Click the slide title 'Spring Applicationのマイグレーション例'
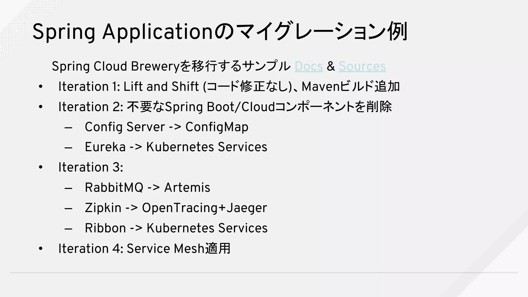 point(220,32)
